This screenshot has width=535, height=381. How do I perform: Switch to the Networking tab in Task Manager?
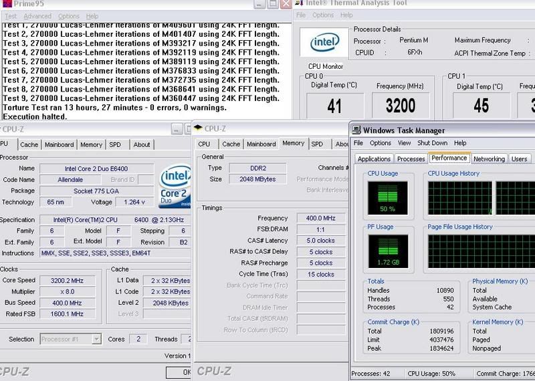pos(489,159)
